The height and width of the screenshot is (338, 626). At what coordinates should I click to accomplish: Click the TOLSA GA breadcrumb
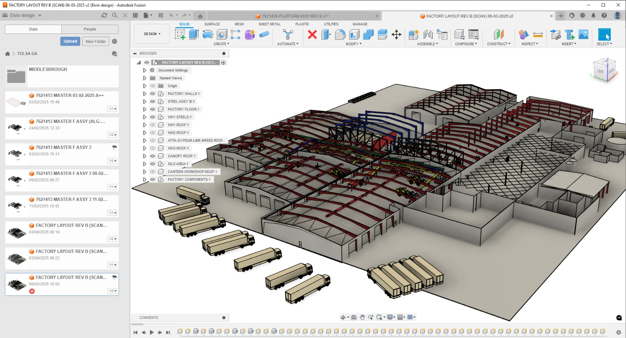click(x=27, y=53)
